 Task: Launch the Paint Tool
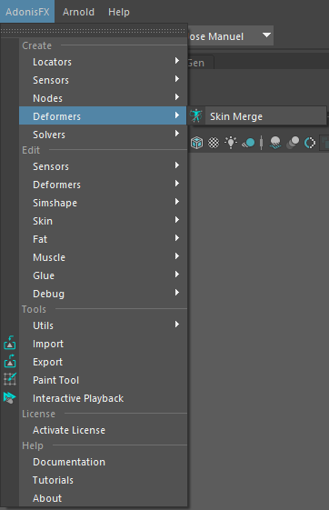103,380
